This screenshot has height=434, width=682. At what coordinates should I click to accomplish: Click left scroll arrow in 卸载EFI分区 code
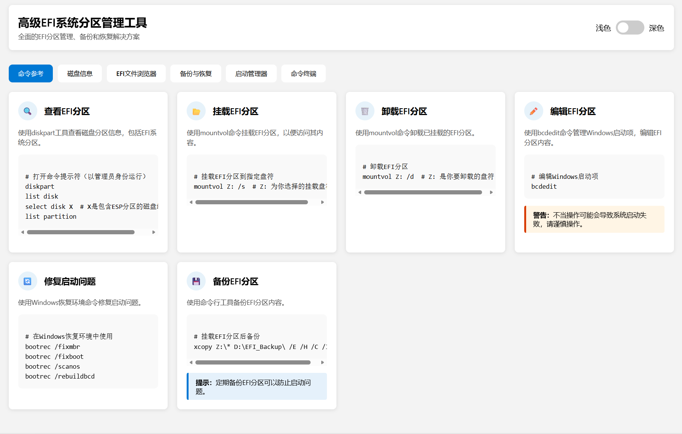360,193
